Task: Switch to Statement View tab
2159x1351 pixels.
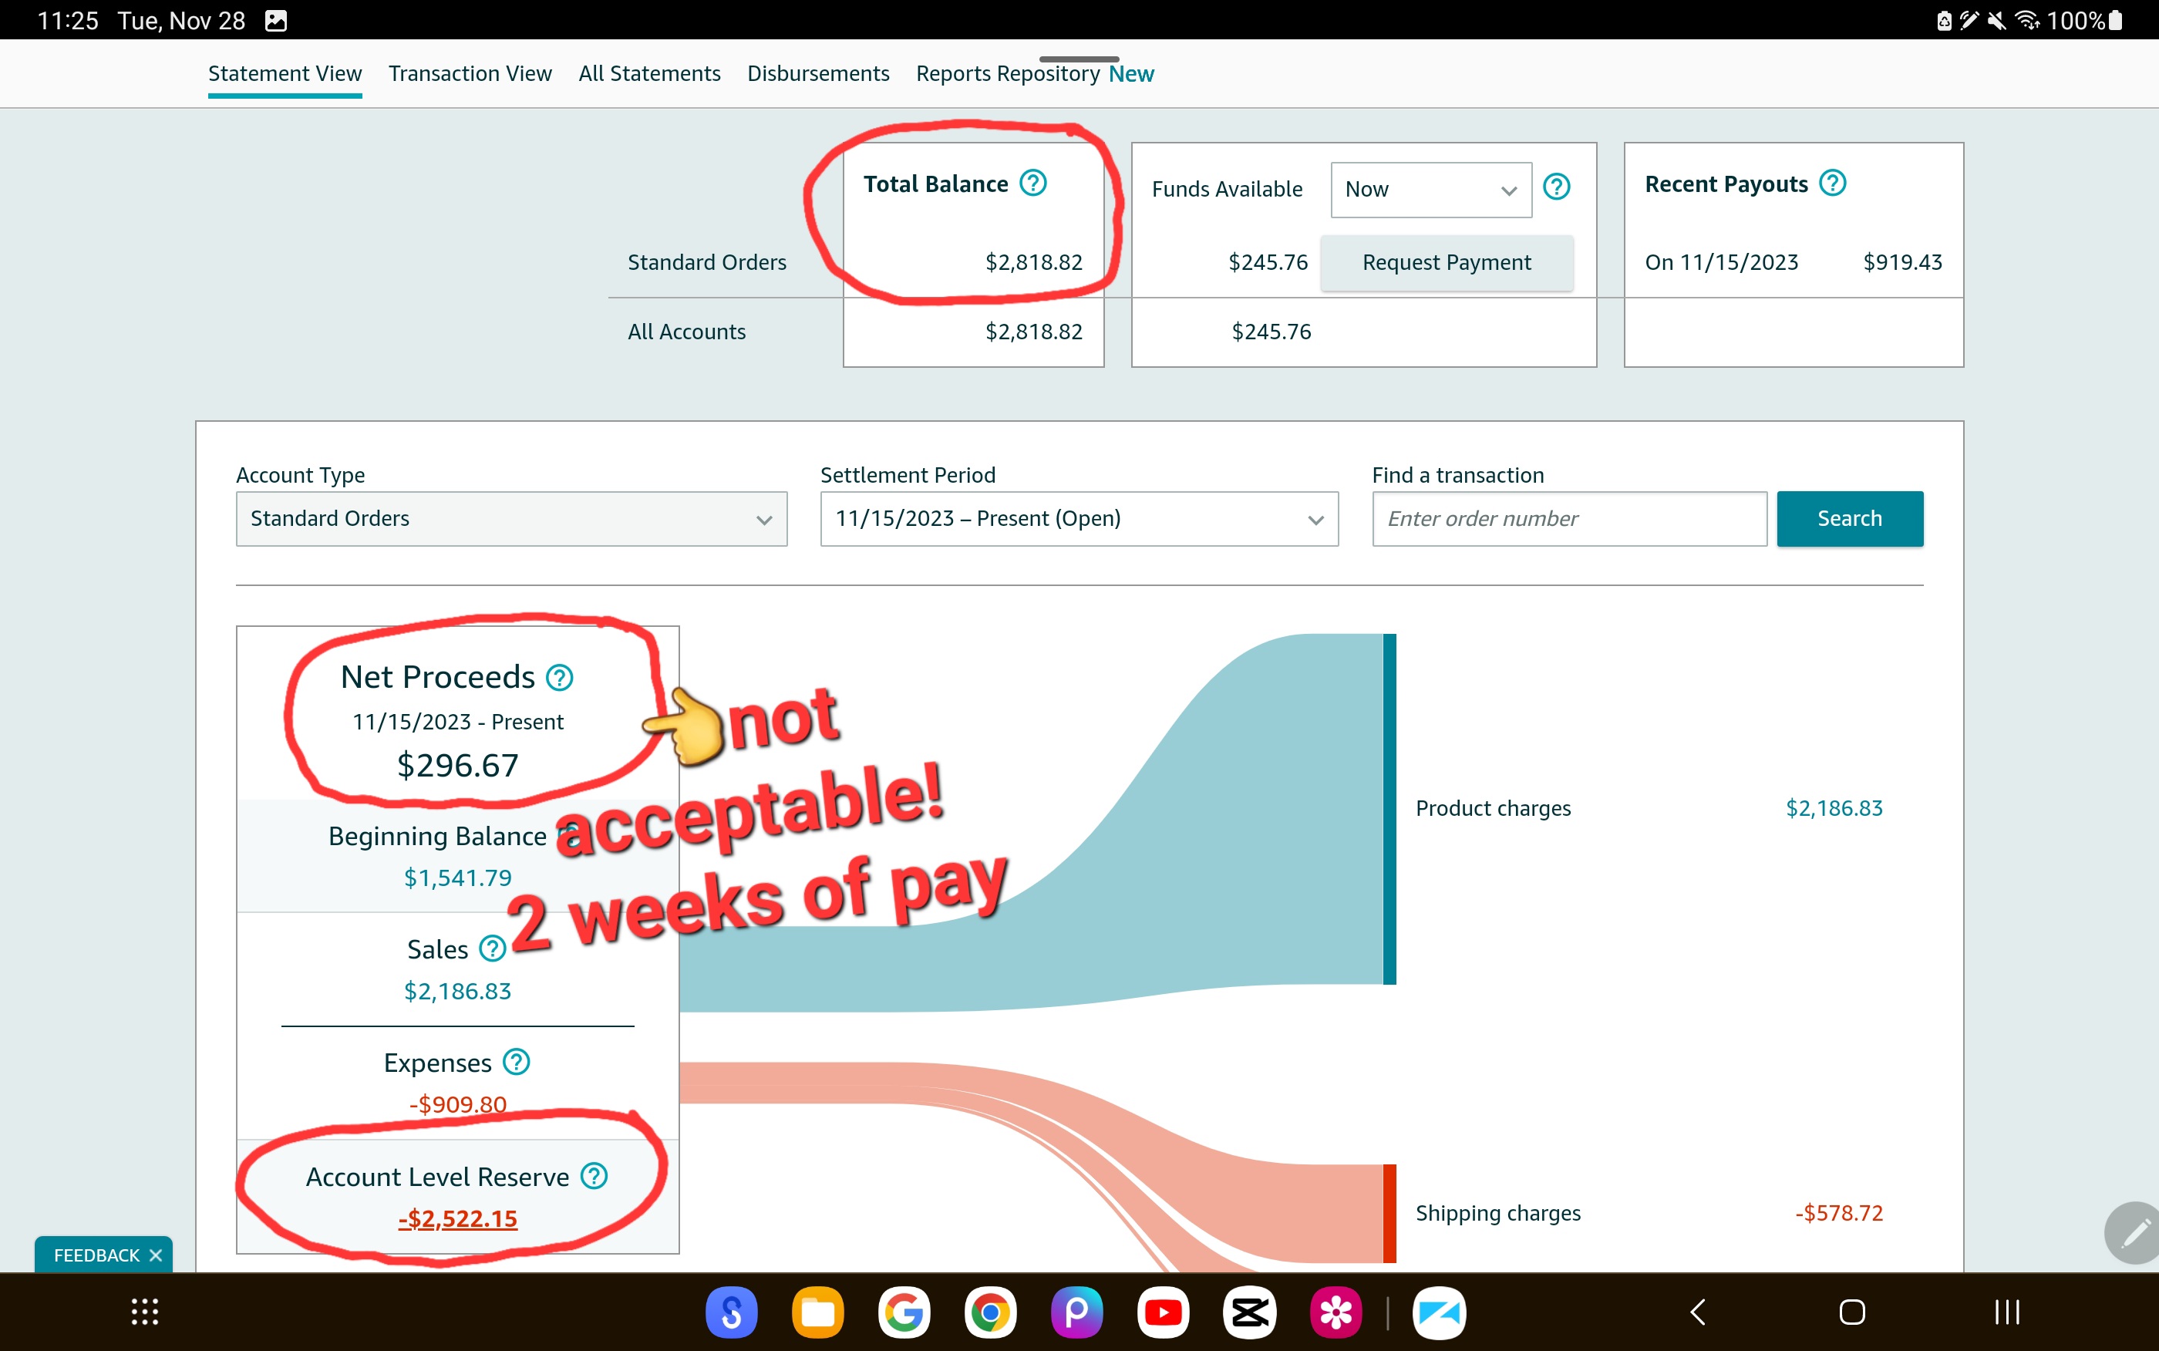Action: [285, 73]
